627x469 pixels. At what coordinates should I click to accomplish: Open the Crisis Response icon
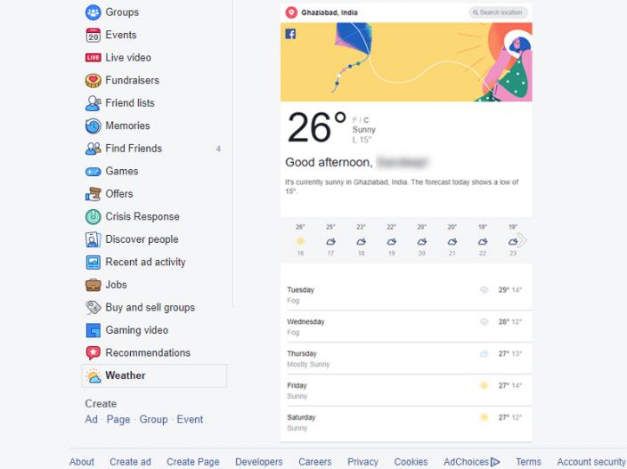[93, 217]
